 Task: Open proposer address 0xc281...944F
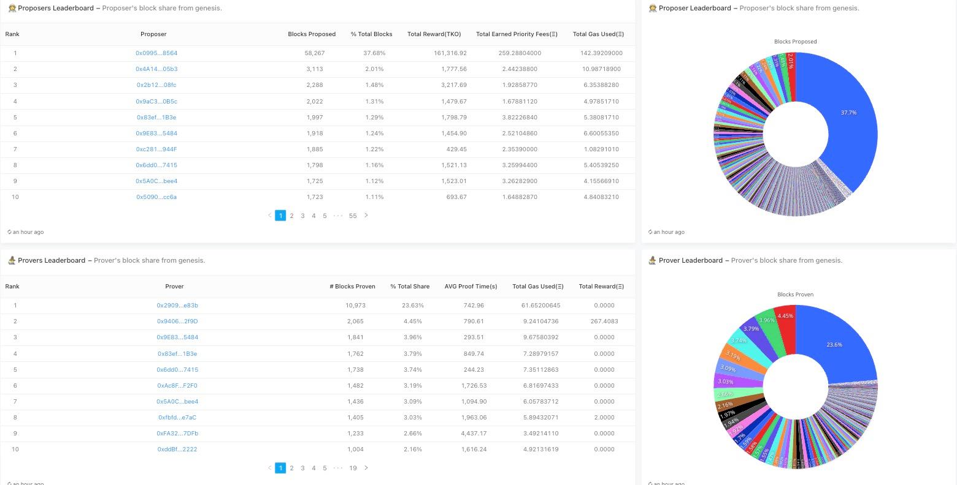(156, 149)
